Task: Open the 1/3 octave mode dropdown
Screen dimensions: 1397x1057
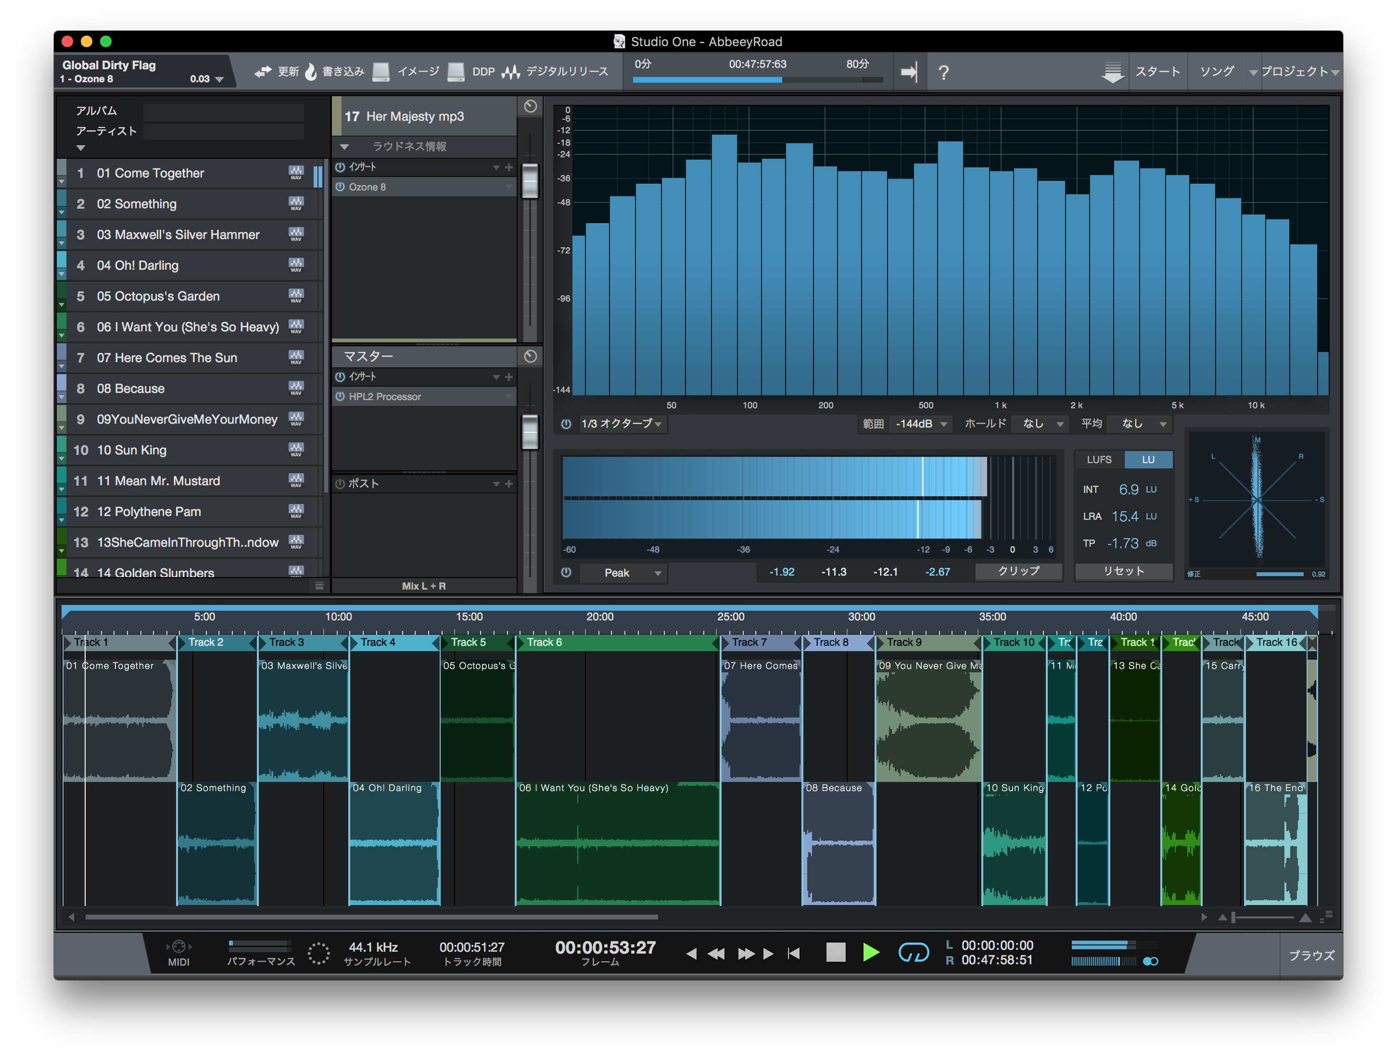Action: (x=622, y=424)
